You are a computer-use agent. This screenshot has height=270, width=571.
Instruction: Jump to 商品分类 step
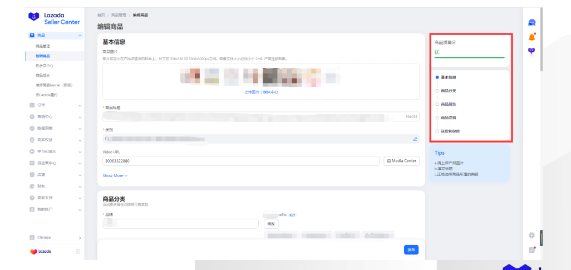coord(448,91)
